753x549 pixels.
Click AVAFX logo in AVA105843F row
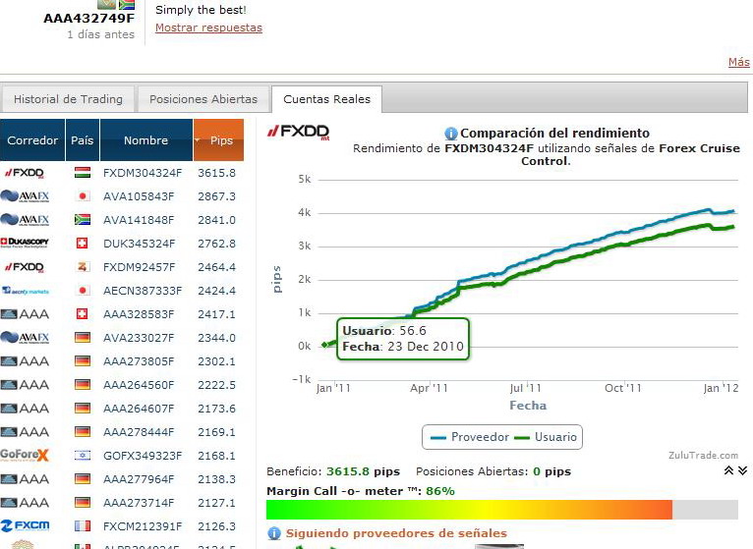pos(25,196)
